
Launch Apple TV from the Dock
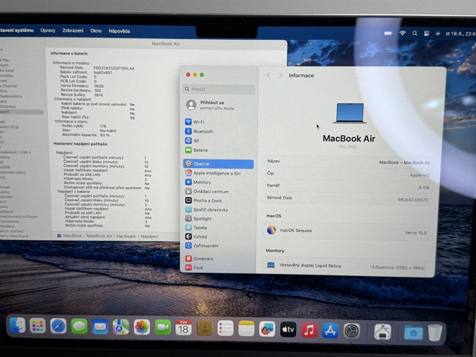click(x=288, y=329)
